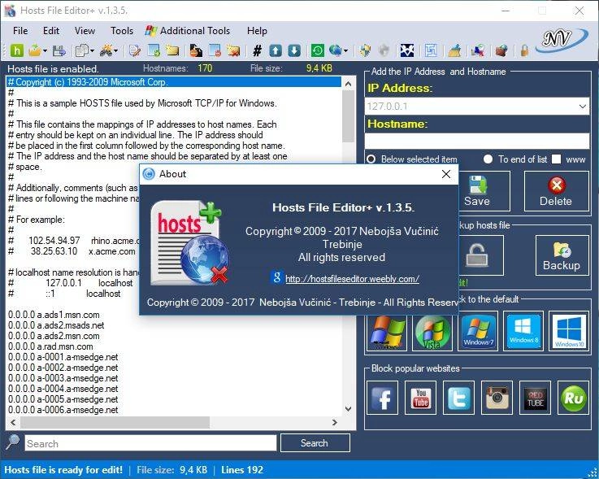Click the green 'h' hosts toolbar icon
The image size is (599, 479).
pos(16,50)
